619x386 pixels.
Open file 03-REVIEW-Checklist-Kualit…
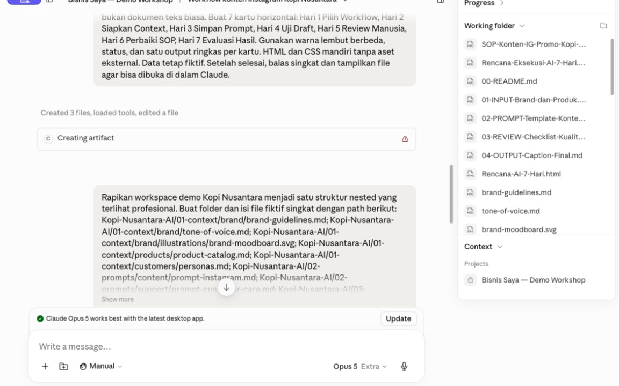(534, 137)
